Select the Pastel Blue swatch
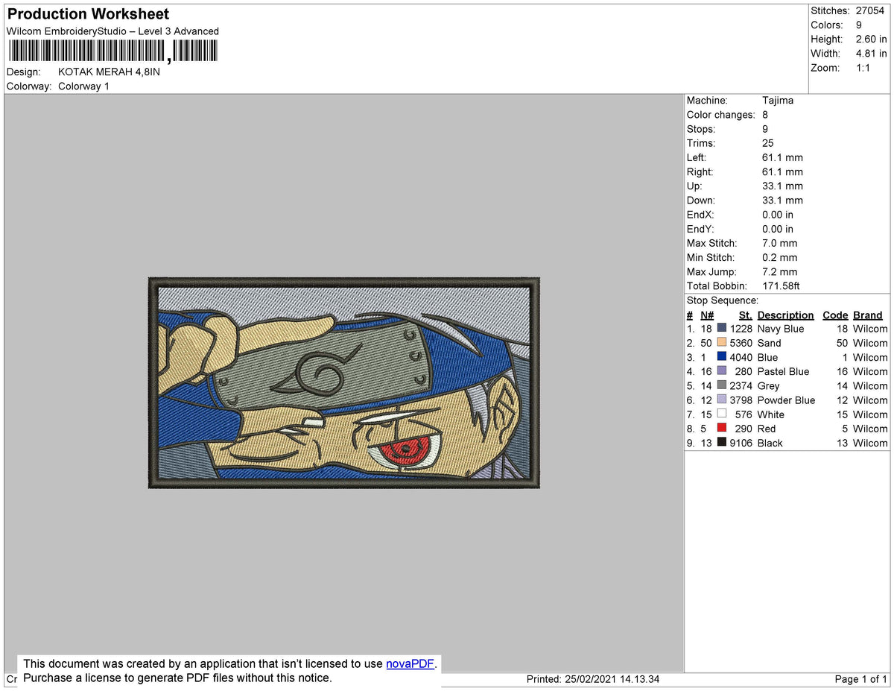 pyautogui.click(x=720, y=371)
